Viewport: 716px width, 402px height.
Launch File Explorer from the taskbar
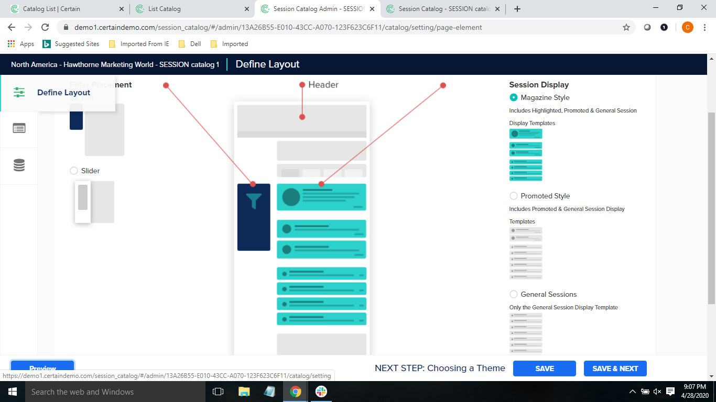(x=244, y=392)
